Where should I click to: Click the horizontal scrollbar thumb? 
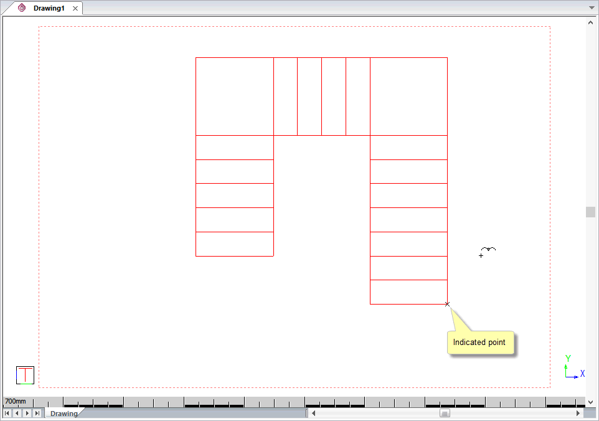click(445, 413)
